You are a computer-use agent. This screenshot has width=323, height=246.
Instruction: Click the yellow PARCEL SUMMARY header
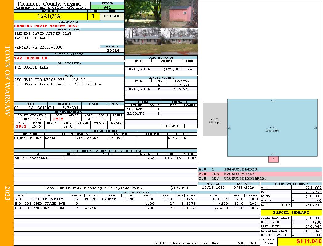click(x=291, y=212)
